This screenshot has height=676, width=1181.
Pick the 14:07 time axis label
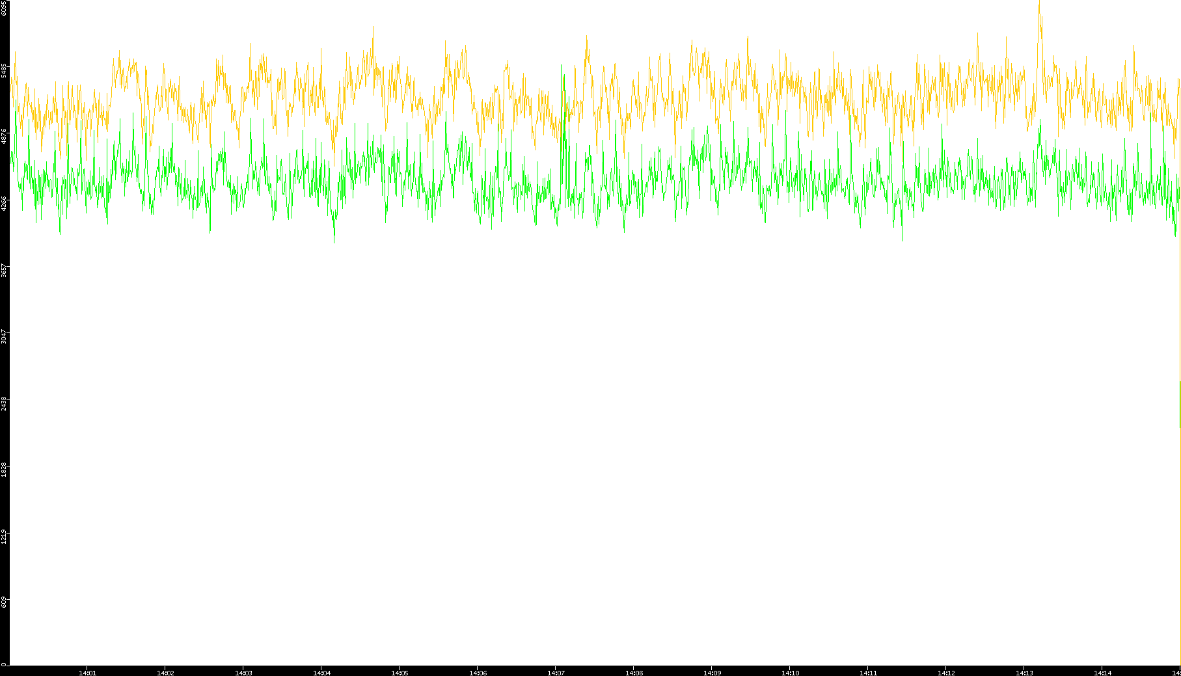(x=556, y=673)
